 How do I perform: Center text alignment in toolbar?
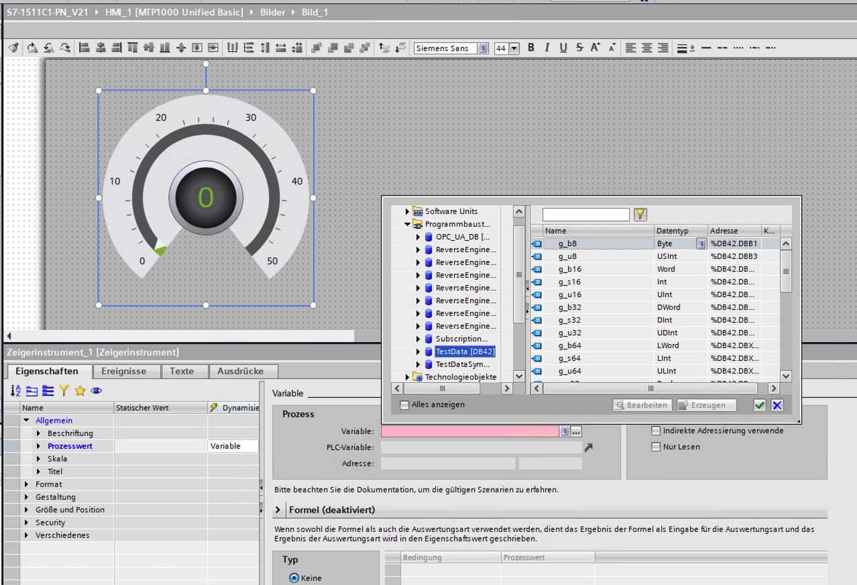[647, 48]
